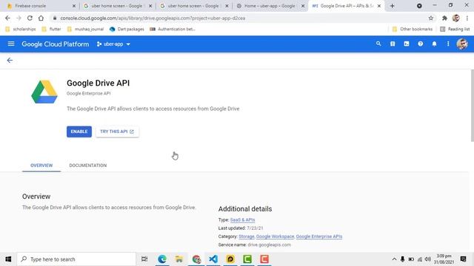Open the help question mark icon

[420, 44]
